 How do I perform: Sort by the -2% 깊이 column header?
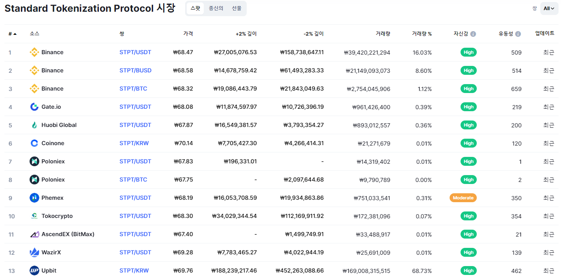314,34
